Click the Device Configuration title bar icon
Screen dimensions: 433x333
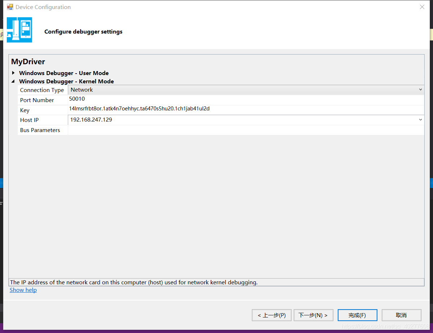pyautogui.click(x=10, y=7)
